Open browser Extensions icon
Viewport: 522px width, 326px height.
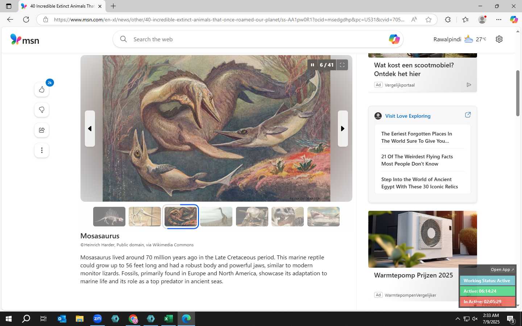coord(448,20)
